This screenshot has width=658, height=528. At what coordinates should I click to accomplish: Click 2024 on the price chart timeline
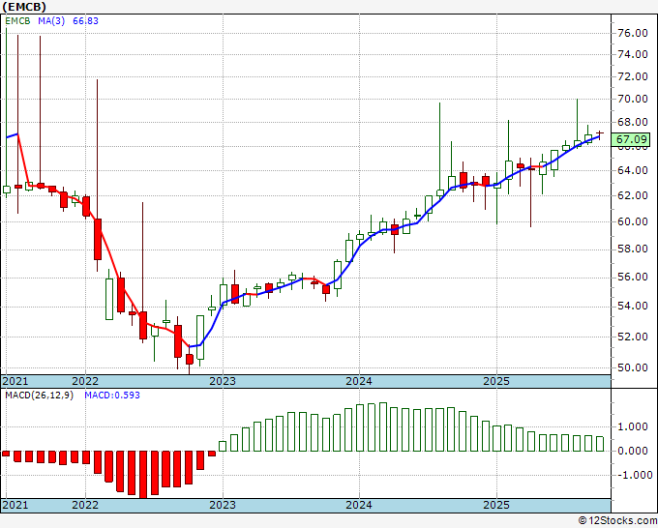[x=359, y=381]
